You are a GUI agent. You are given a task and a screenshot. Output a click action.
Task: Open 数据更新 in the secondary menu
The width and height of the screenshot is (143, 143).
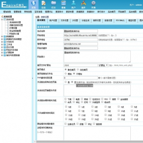(80, 12)
